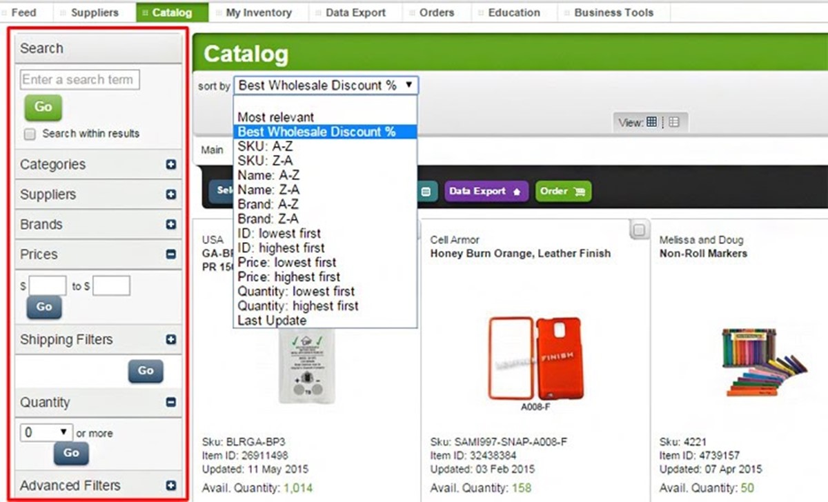Switch to list view icon
This screenshot has width=828, height=502.
pyautogui.click(x=674, y=122)
